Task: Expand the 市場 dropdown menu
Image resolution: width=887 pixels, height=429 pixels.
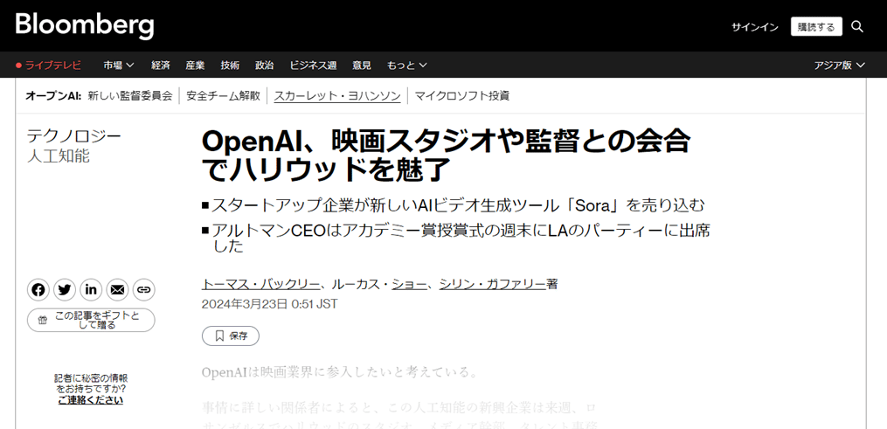Action: (118, 65)
